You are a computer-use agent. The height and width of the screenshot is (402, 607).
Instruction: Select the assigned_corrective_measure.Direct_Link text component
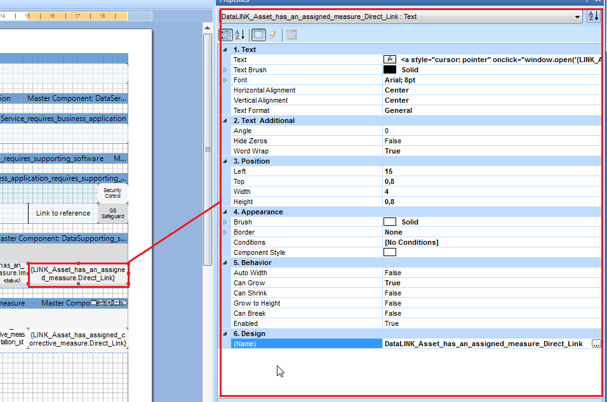point(78,339)
